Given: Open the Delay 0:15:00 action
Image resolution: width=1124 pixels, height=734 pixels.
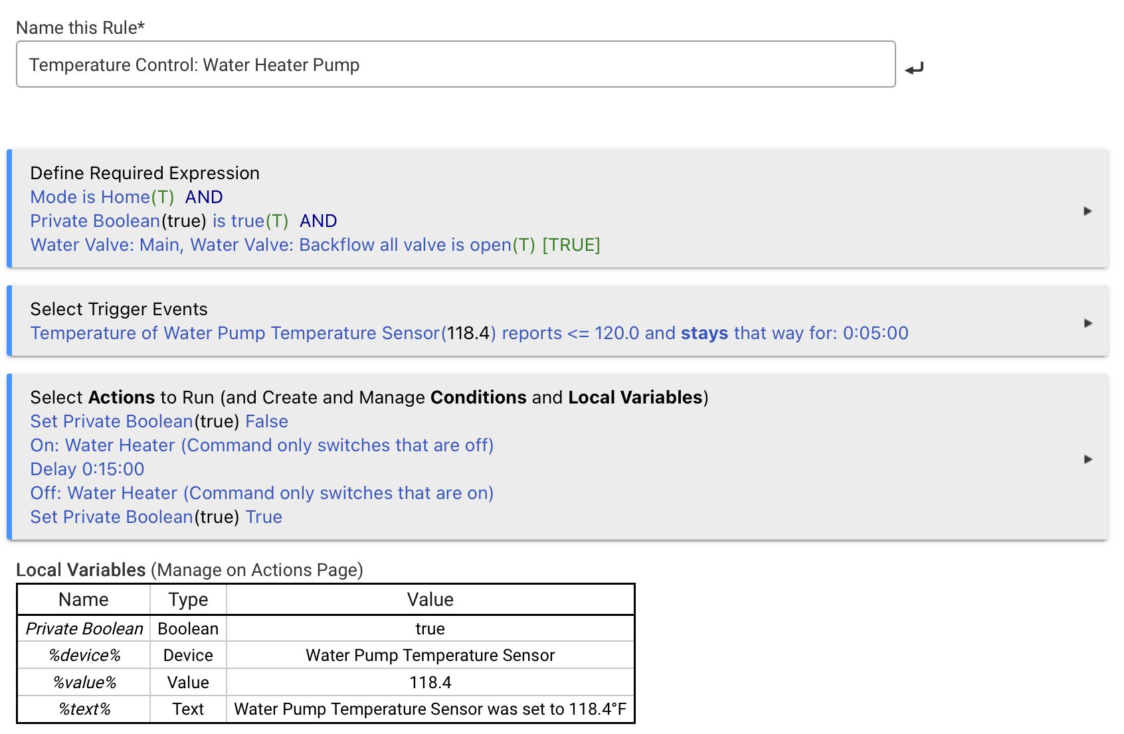Looking at the screenshot, I should pyautogui.click(x=87, y=469).
